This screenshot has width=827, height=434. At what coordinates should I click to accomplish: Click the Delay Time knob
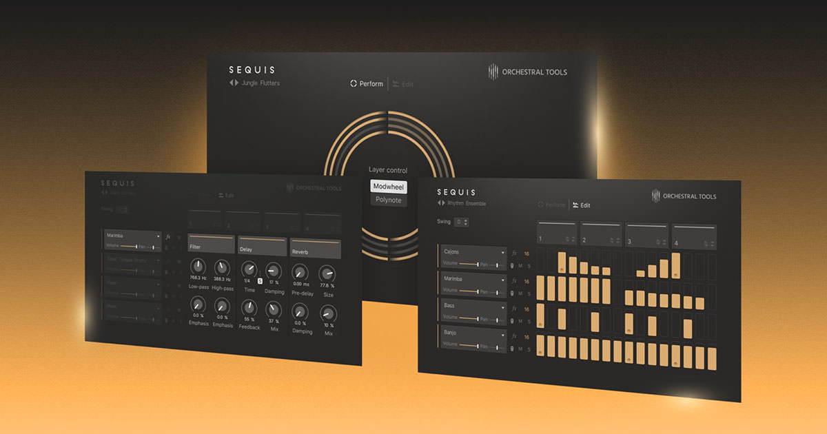coord(248,269)
